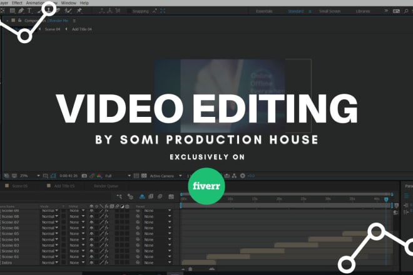Select the Puppet Pin tool
The image size is (413, 275).
click(x=79, y=11)
